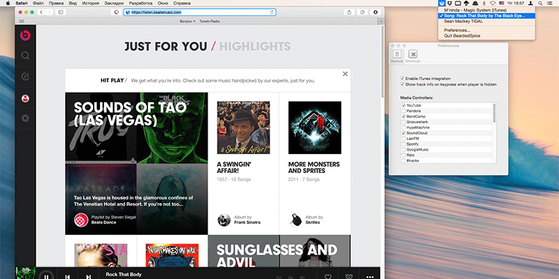This screenshot has height=279, width=559.
Task: Switch to General preferences tab
Action: (397, 56)
